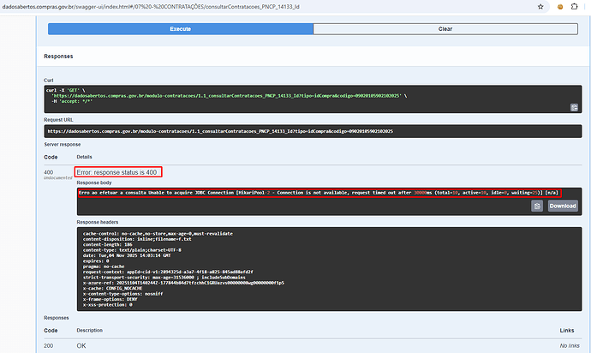Click the Links column header
Screen dimensions: 591x353
(x=567, y=331)
